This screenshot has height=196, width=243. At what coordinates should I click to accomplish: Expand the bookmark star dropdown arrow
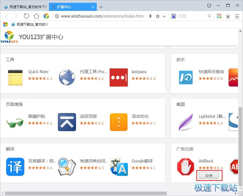click(x=164, y=16)
